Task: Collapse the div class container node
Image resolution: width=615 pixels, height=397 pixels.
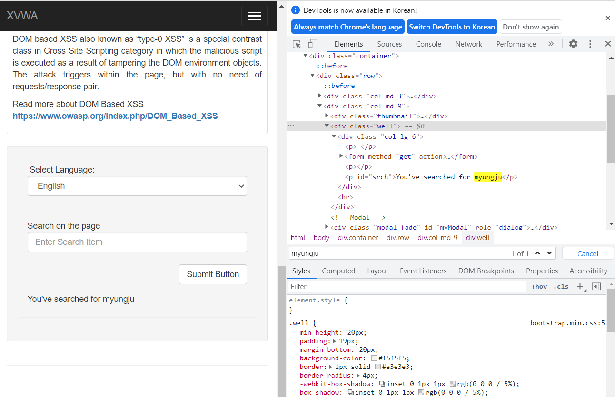Action: 306,56
